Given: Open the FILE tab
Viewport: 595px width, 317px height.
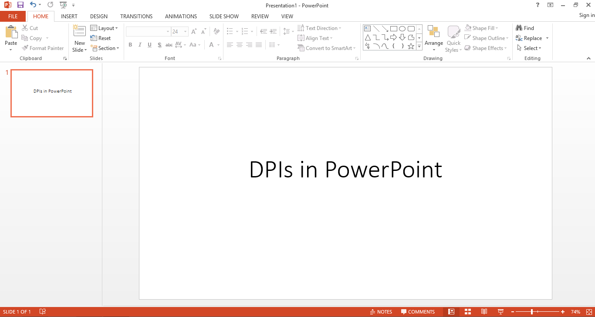Looking at the screenshot, I should tap(13, 16).
